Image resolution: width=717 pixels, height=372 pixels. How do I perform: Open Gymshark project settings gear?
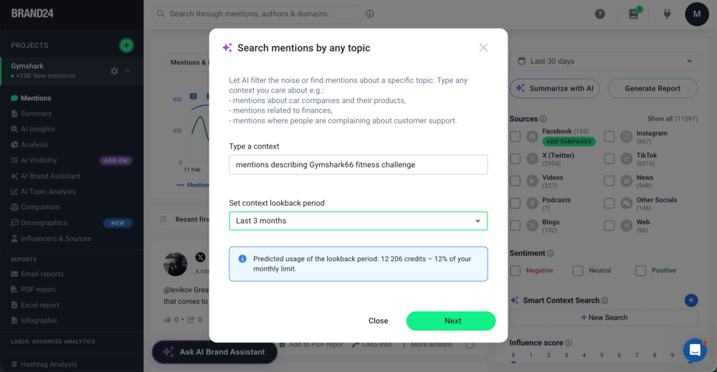(x=114, y=71)
